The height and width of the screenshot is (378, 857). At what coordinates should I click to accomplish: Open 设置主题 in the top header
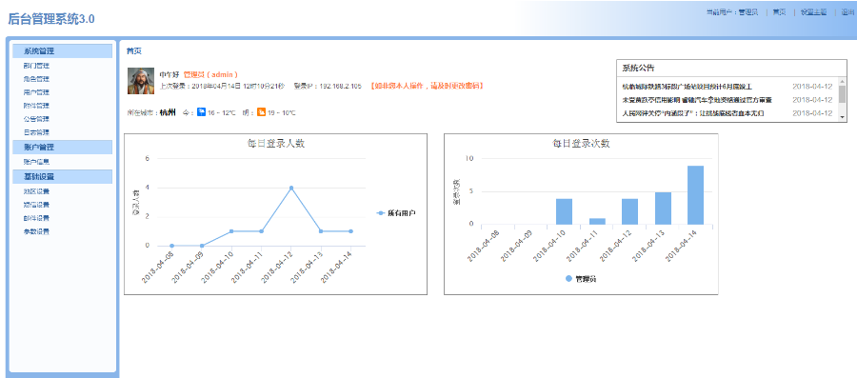[814, 12]
